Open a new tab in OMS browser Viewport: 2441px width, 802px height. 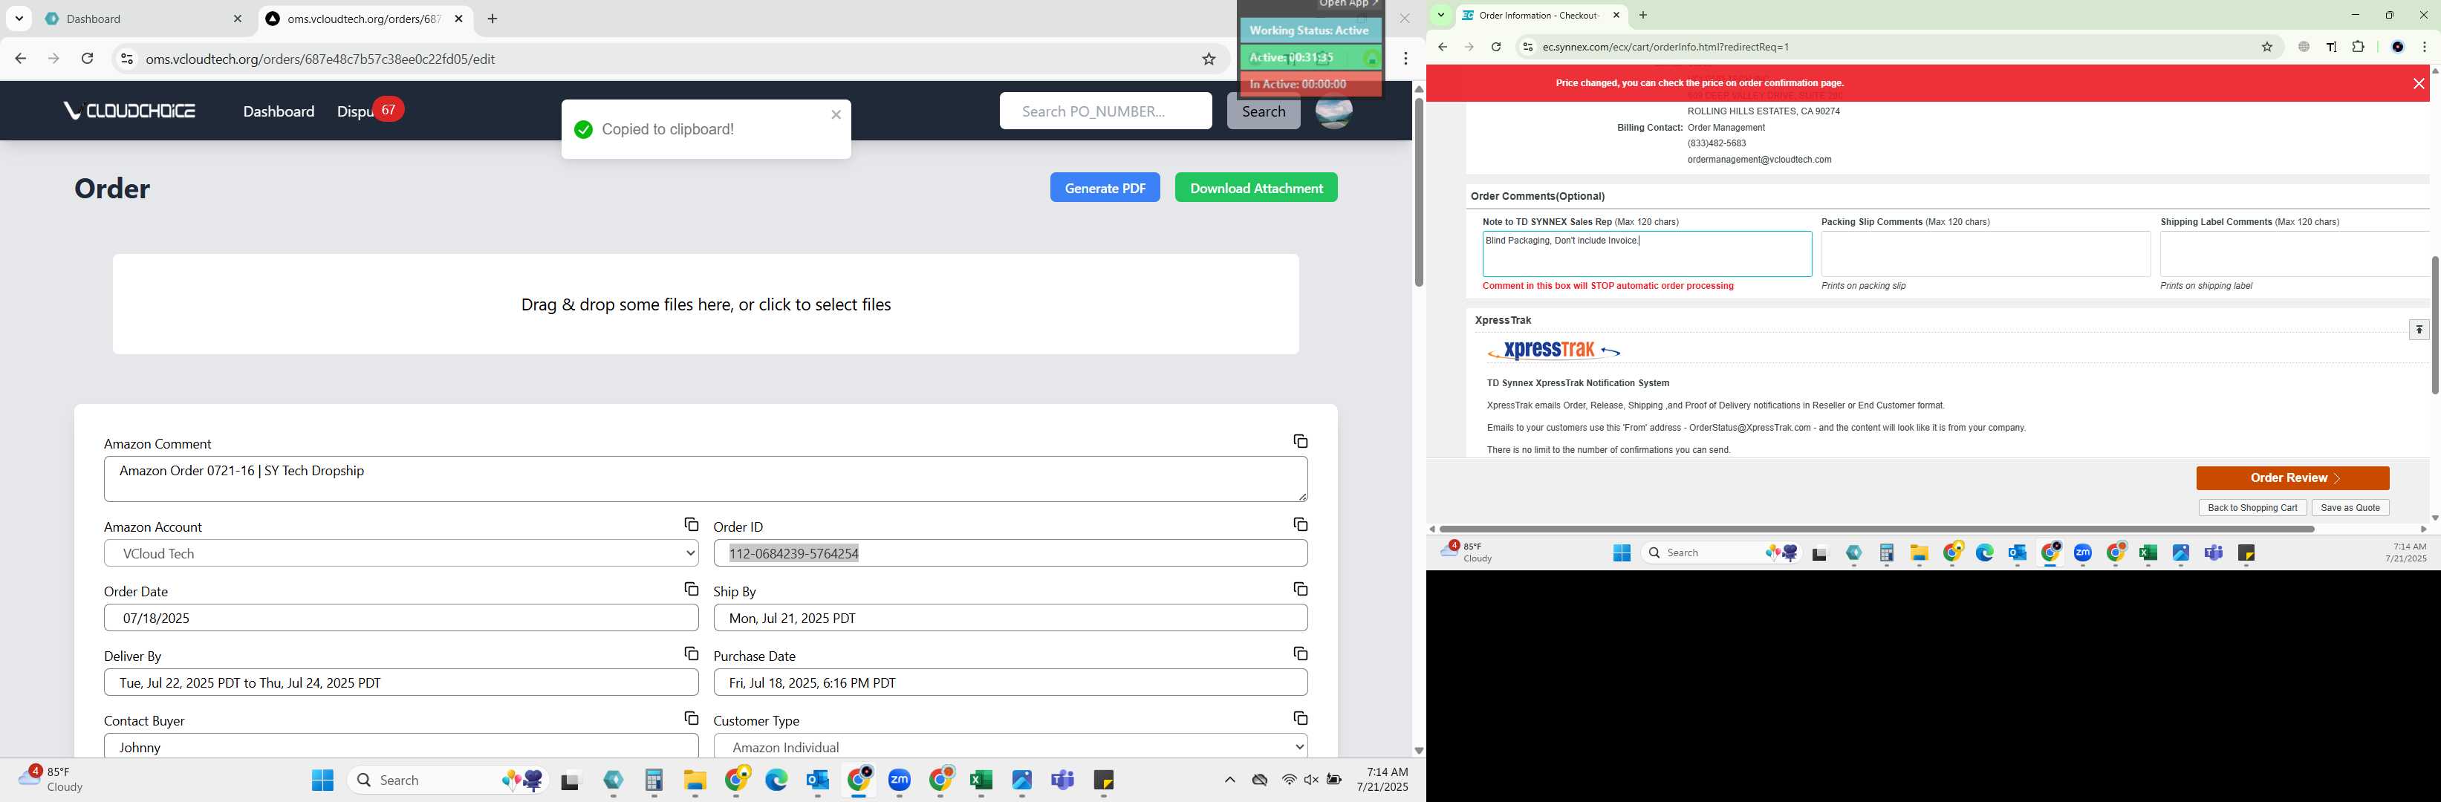click(x=492, y=19)
